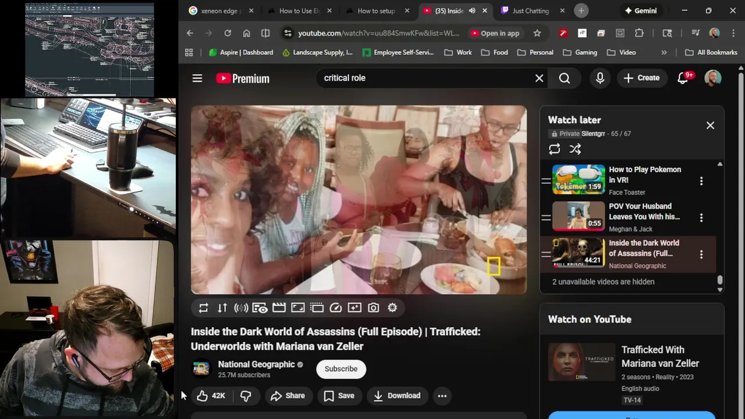745x419 pixels.
Task: Open 'Trafficked With Mariana van Zeller' show link
Action: (660, 356)
